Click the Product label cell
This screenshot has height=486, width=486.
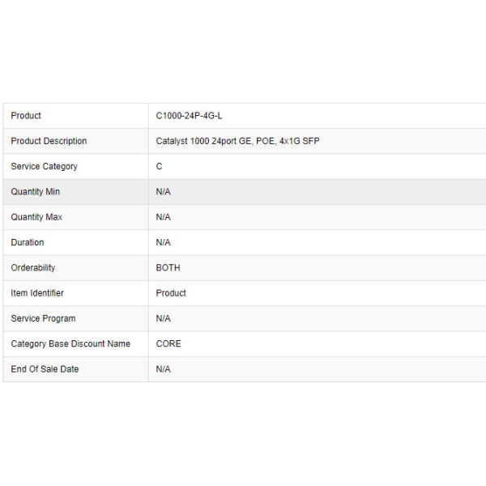(26, 116)
